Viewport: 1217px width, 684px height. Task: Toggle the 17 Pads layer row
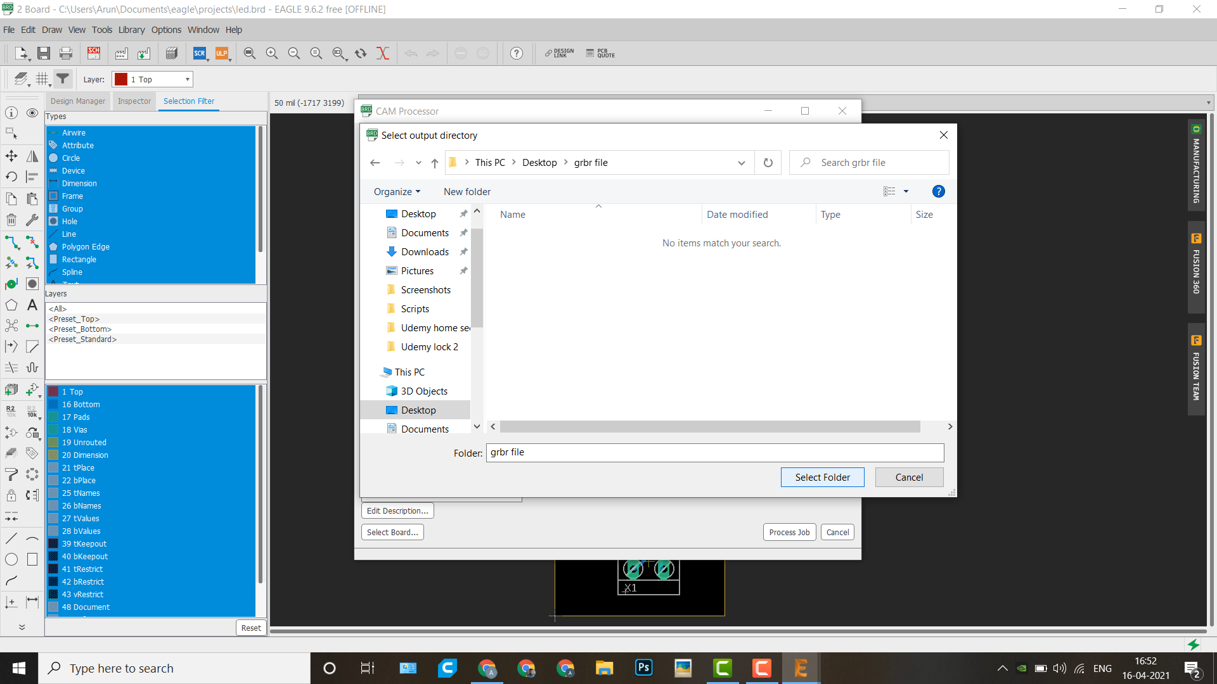[x=151, y=417]
